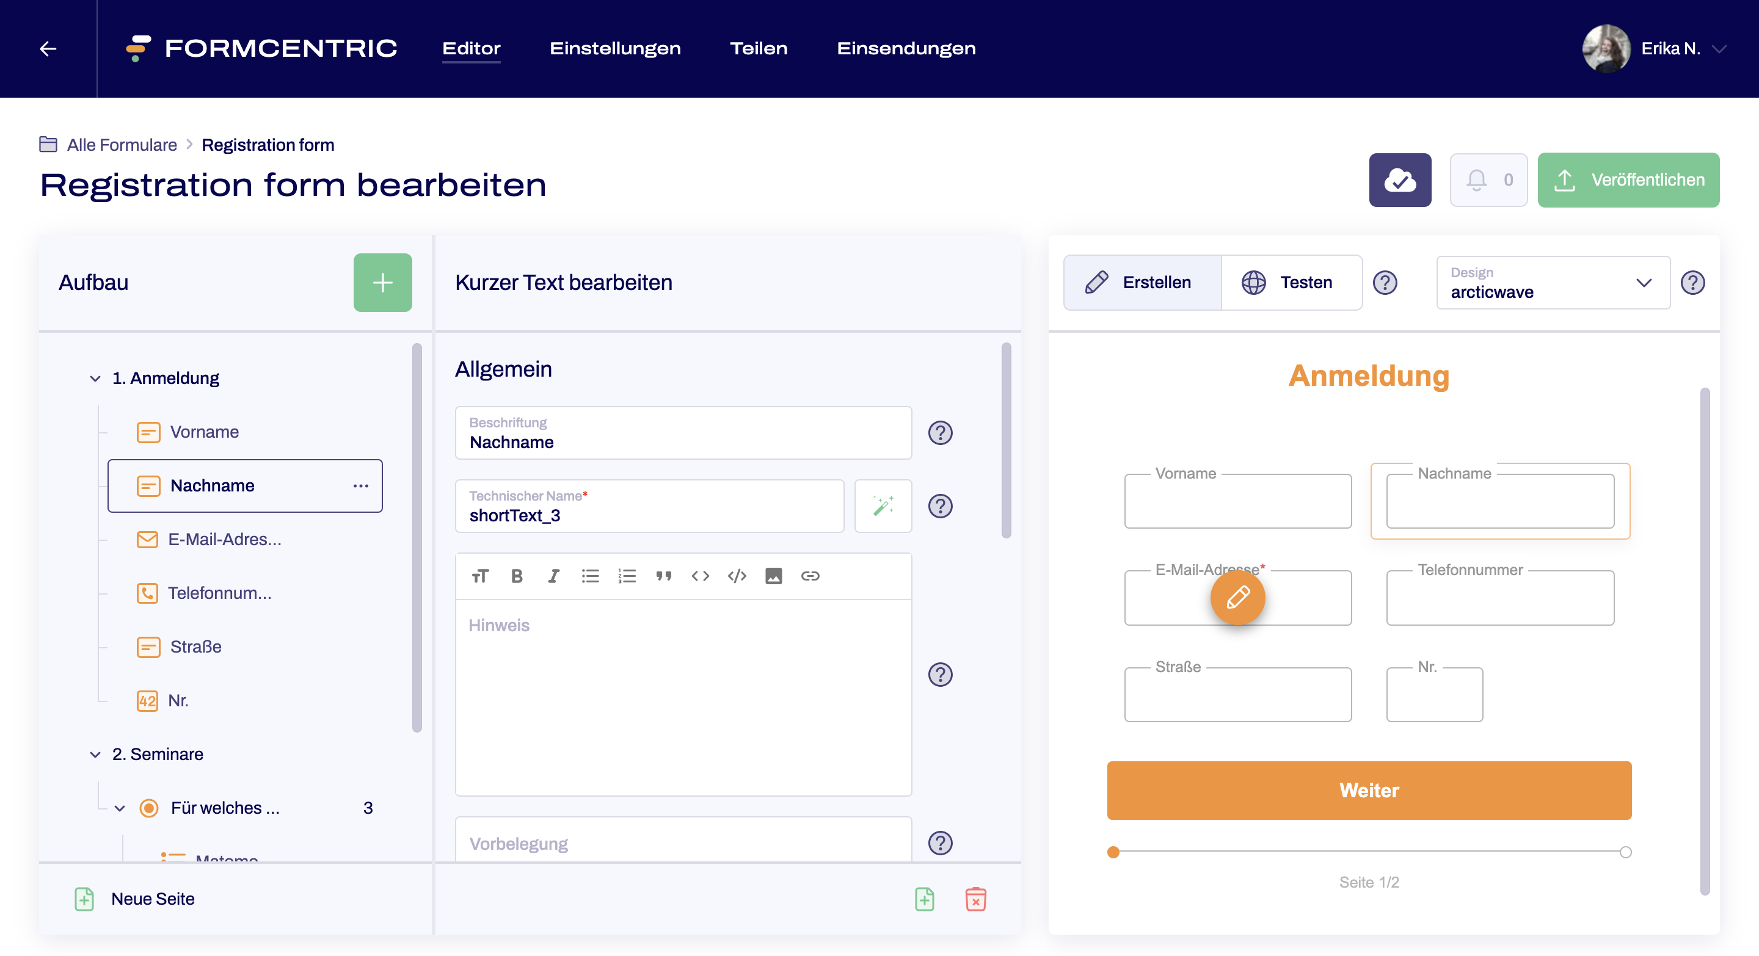Switch to Erstellen mode

[x=1142, y=283]
